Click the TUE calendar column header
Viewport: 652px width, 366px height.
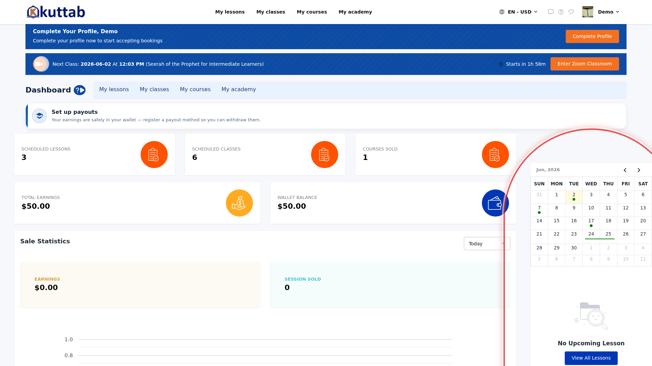[x=574, y=184]
